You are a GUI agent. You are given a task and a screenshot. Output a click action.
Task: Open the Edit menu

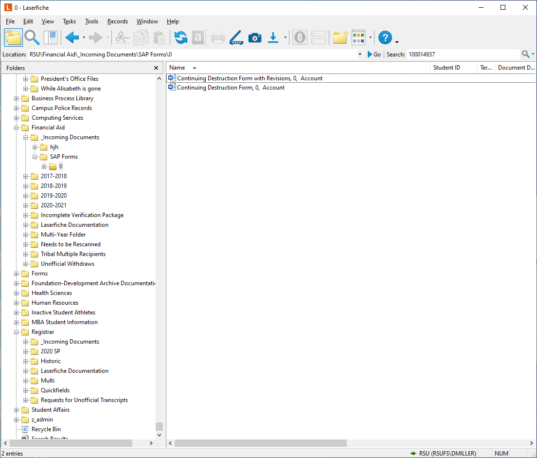pos(28,21)
